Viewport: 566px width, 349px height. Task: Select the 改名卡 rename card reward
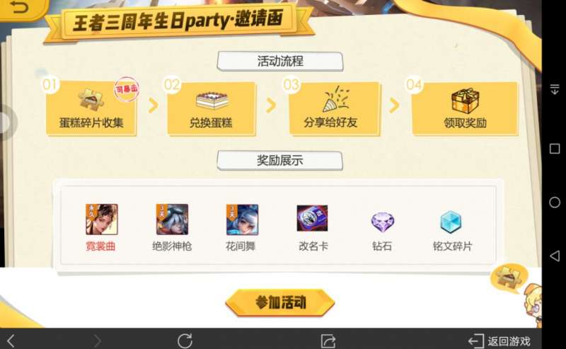tap(312, 218)
